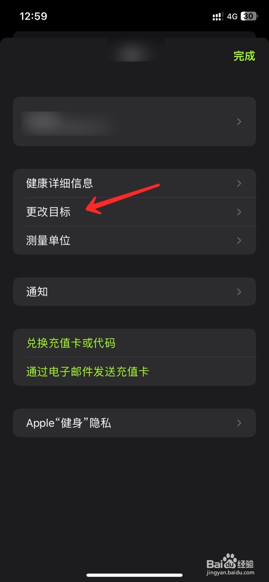The width and height of the screenshot is (269, 582).
Task: Tap the battery indicator icon
Action: pos(249,16)
